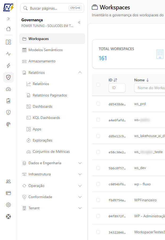Select the shield checkmark Governance icon

[9, 77]
